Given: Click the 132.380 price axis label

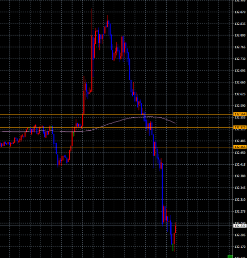Looking at the screenshot, I should click(x=240, y=176).
